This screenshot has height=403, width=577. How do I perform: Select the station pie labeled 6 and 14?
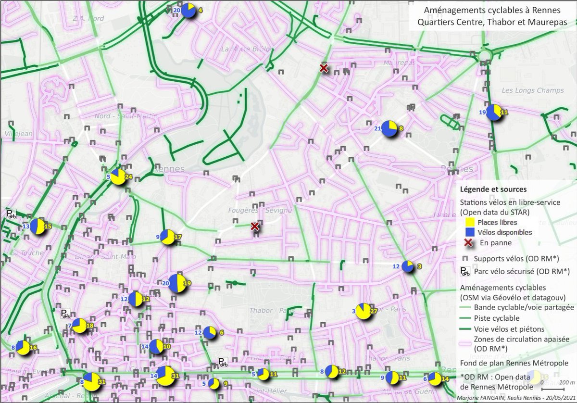pos(434,379)
